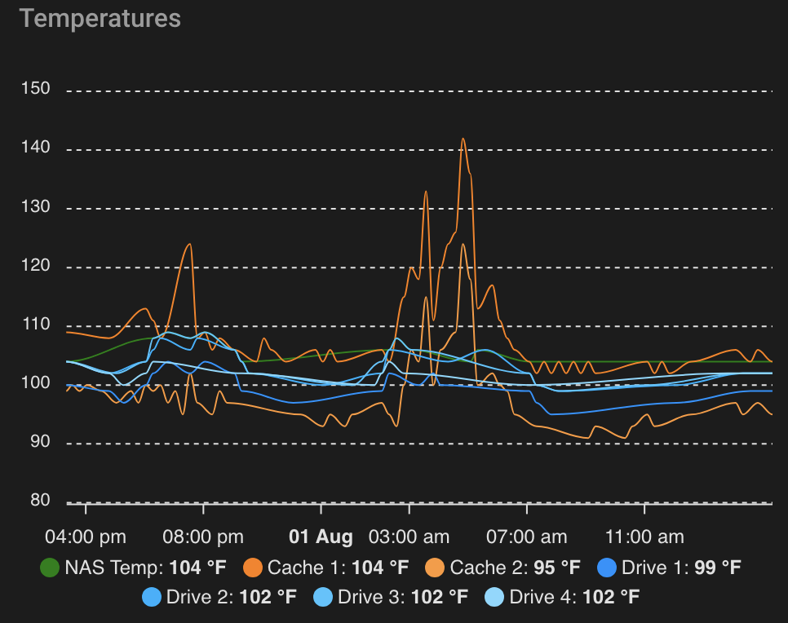Toggle the Cache 2 series label
788x623 pixels.
tap(516, 568)
